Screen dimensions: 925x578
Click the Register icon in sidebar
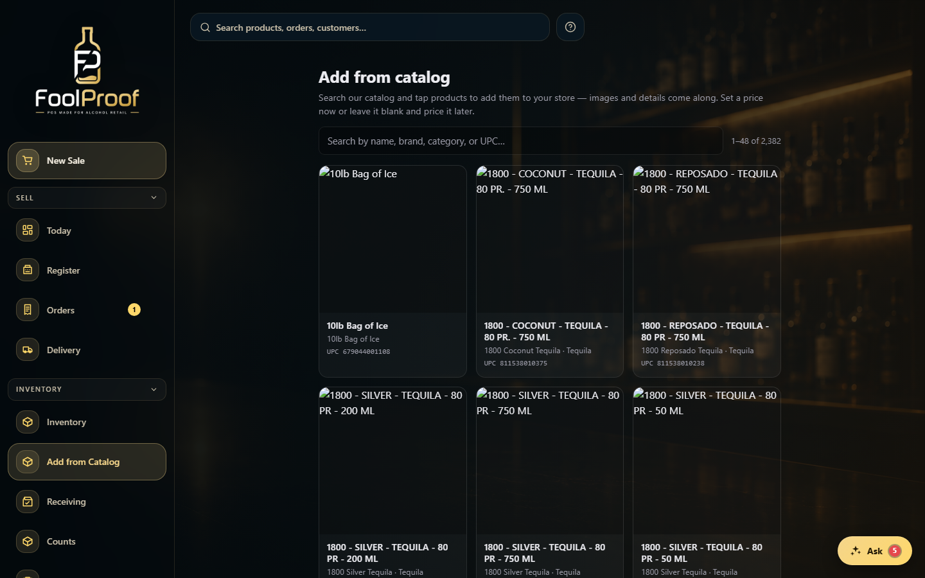[28, 270]
